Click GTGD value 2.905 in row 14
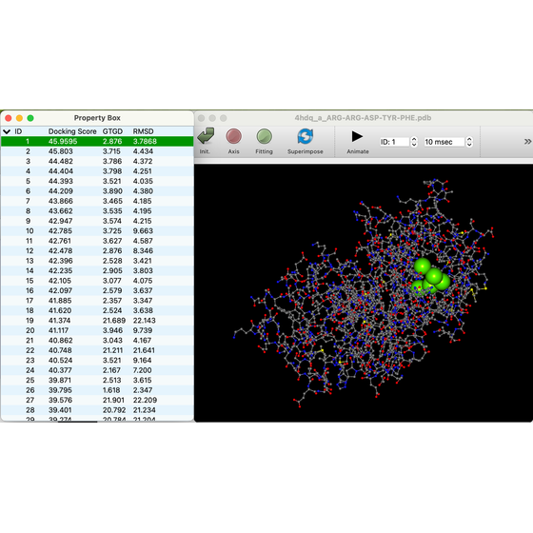Image resolution: width=533 pixels, height=533 pixels. (x=112, y=270)
